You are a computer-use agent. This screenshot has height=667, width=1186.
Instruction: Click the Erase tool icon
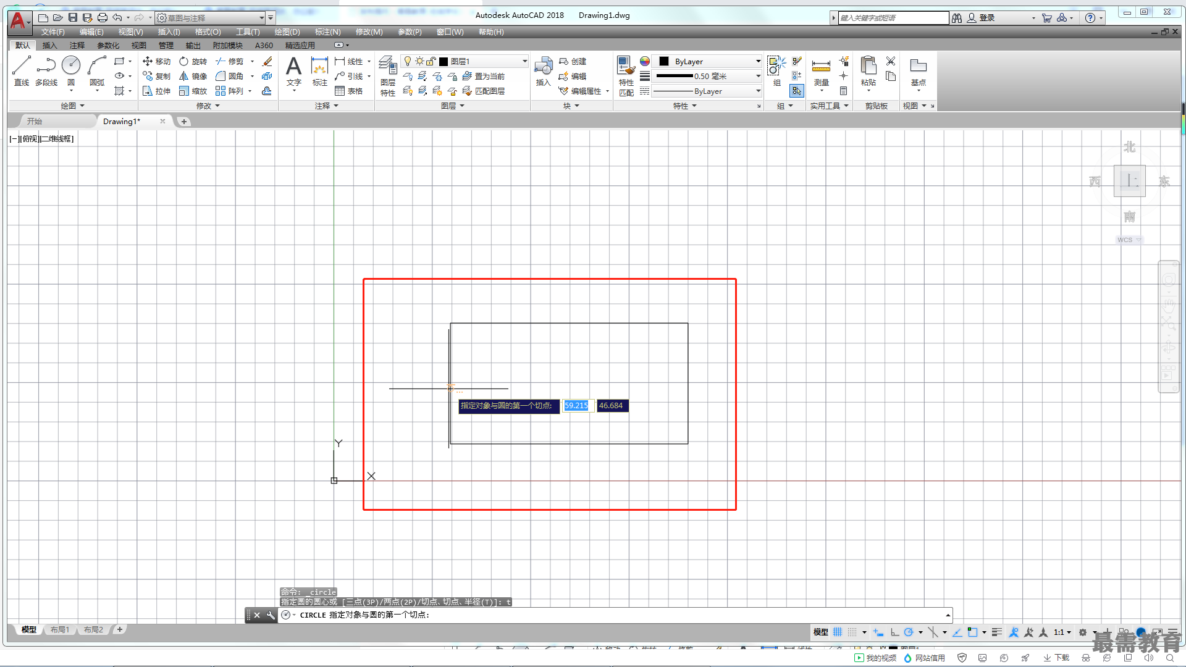click(x=267, y=61)
